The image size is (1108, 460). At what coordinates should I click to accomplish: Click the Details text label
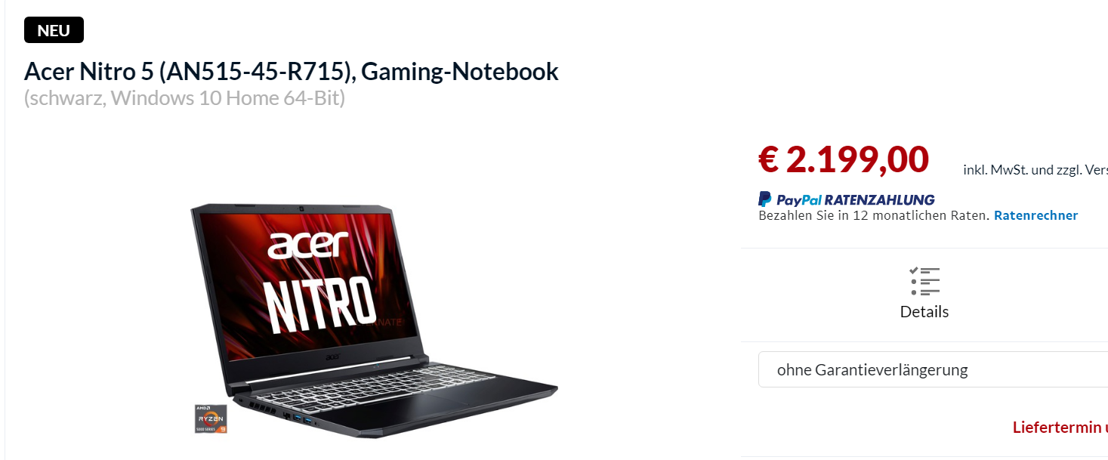[924, 311]
